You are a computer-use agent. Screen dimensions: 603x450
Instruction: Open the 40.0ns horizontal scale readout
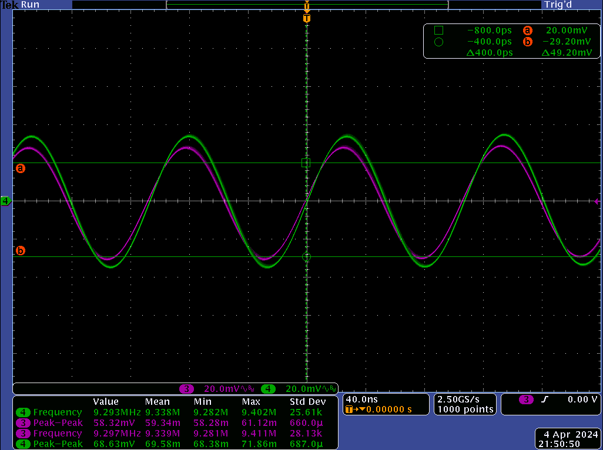[362, 399]
